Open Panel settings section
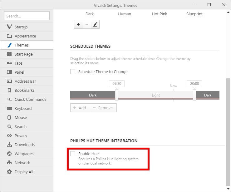The width and height of the screenshot is (231, 192). (x=27, y=72)
